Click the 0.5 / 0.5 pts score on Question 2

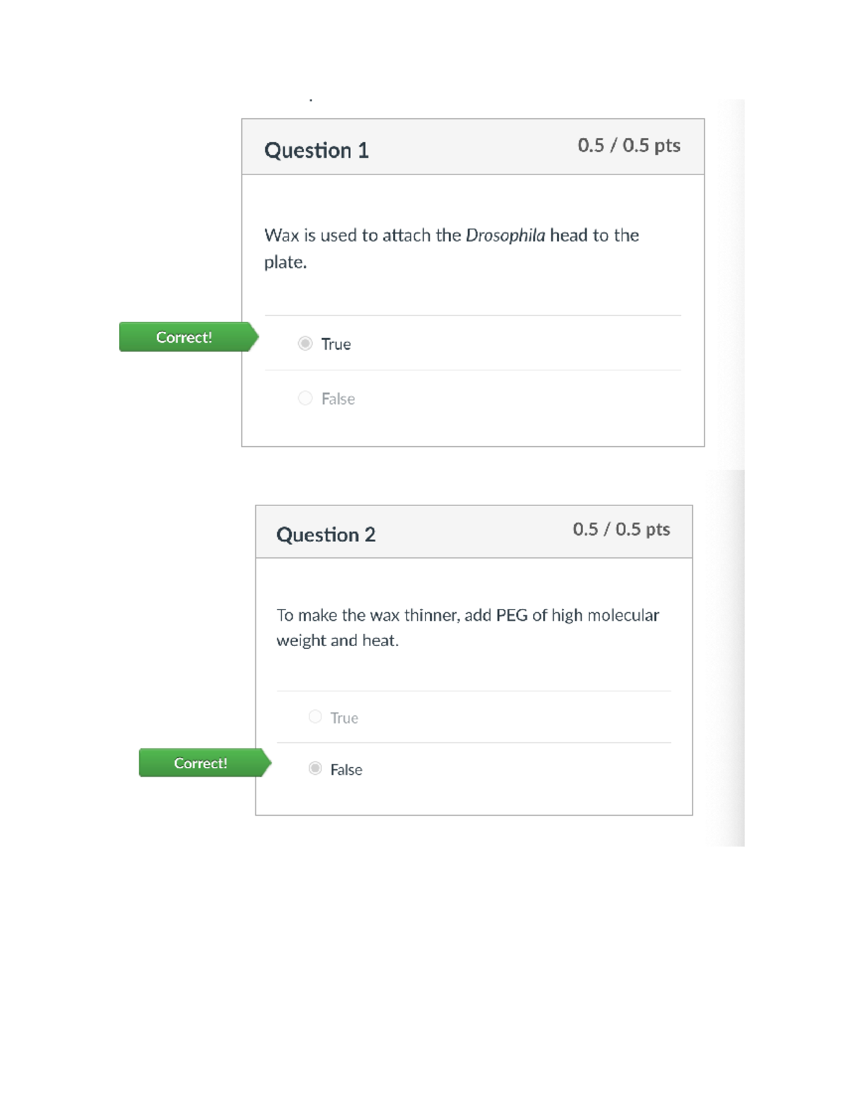(x=621, y=529)
